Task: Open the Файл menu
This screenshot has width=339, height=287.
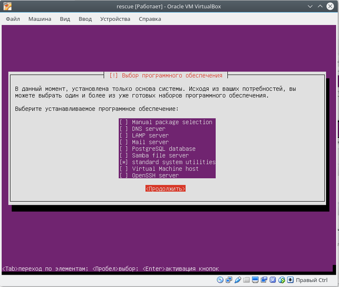Action: click(13, 19)
